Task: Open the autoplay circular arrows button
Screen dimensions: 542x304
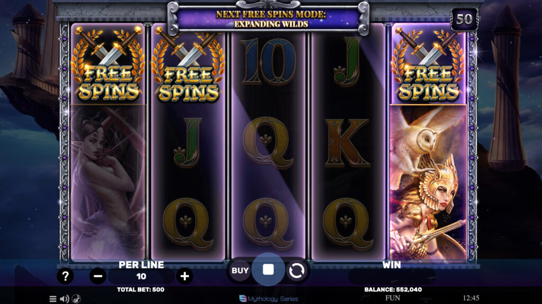Action: [296, 271]
